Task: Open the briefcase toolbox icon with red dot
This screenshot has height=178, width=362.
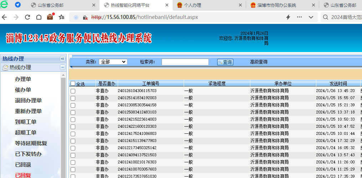Action: point(50,17)
